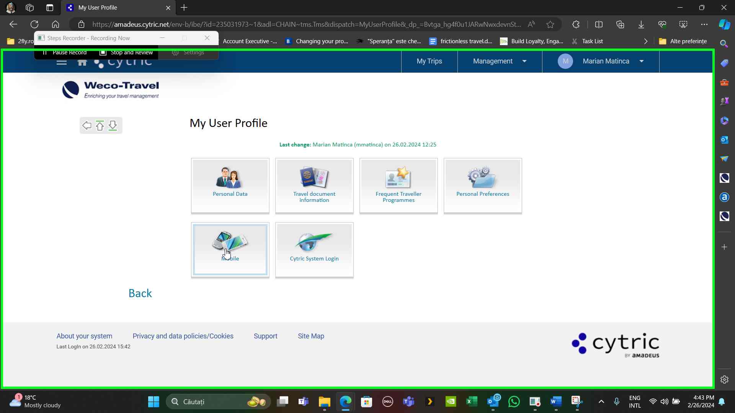Image resolution: width=735 pixels, height=413 pixels.
Task: Click the address bar URL
Action: (306, 24)
